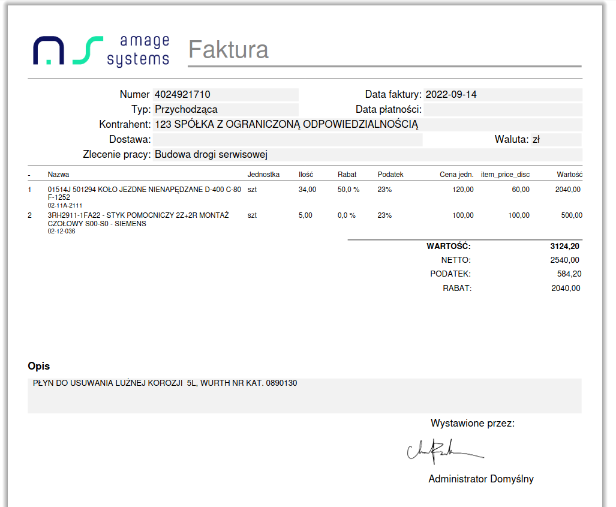Select the Zlecenie pracy field value

point(367,155)
